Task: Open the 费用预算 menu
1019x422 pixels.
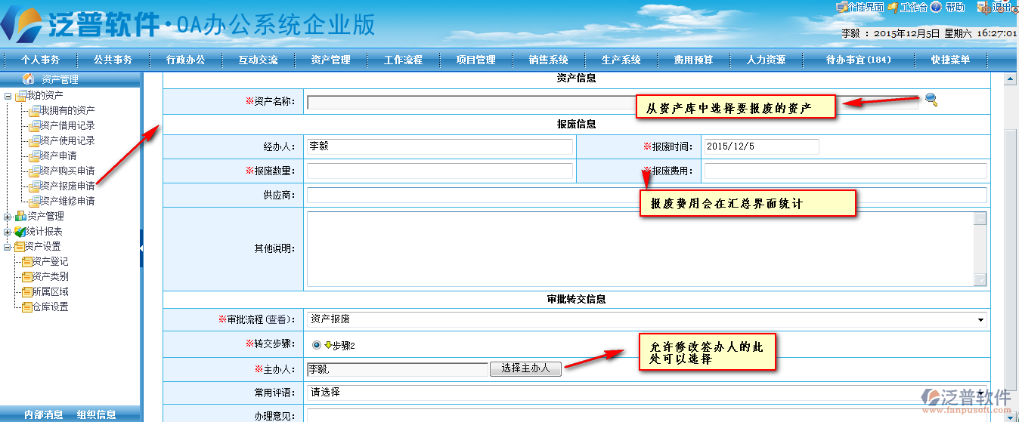Action: (693, 60)
